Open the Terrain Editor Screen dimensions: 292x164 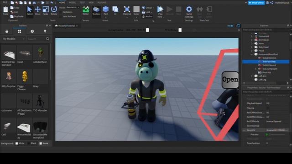86,9
